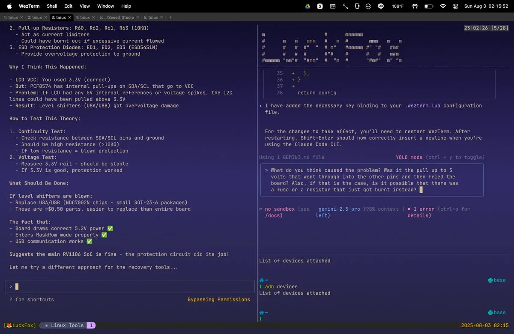Image resolution: width=514 pixels, height=334 pixels.
Task: Click the Wi-Fi status icon
Action: pyautogui.click(x=443, y=6)
